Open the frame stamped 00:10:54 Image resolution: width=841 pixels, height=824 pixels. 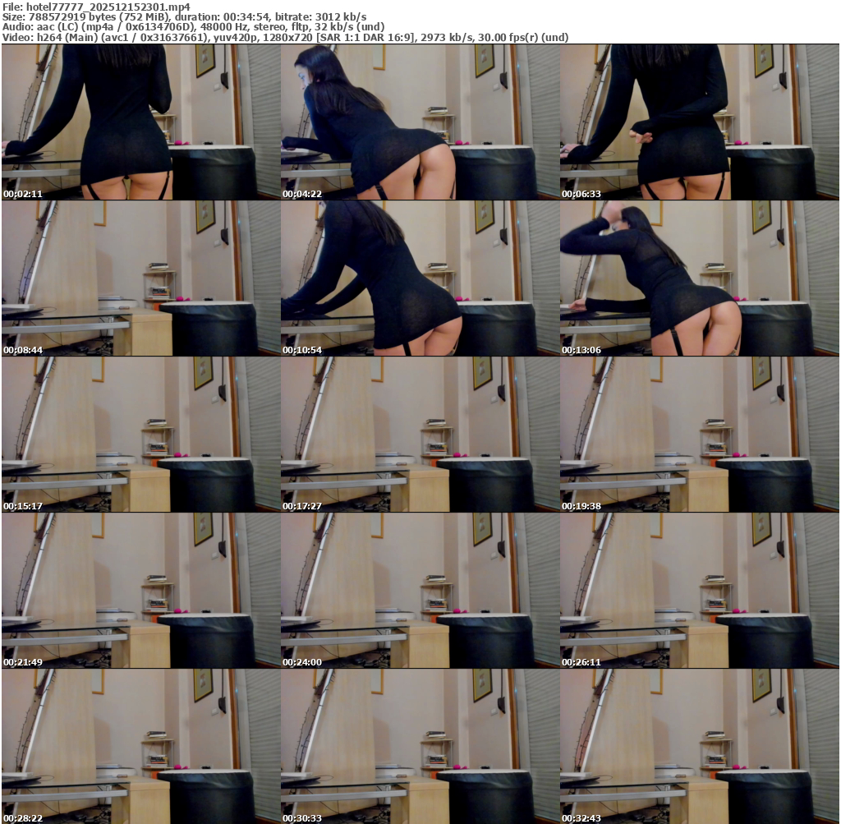(420, 278)
